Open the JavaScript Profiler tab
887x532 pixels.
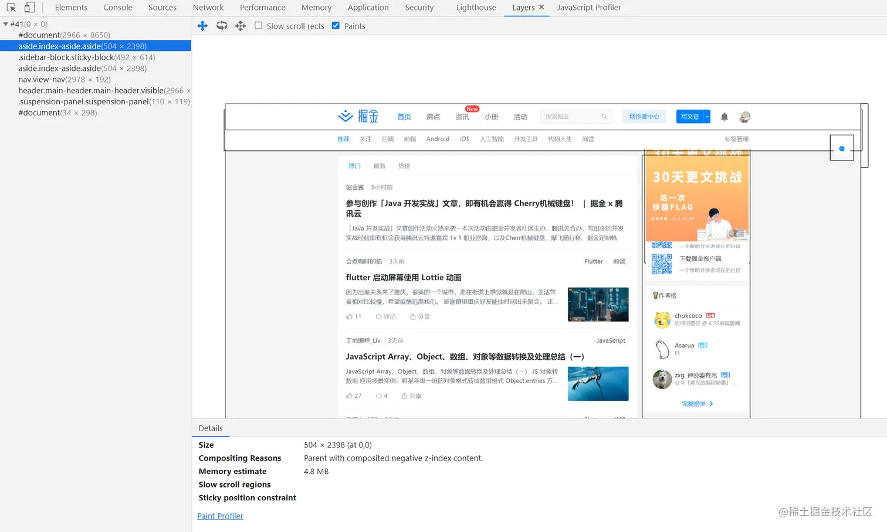589,8
